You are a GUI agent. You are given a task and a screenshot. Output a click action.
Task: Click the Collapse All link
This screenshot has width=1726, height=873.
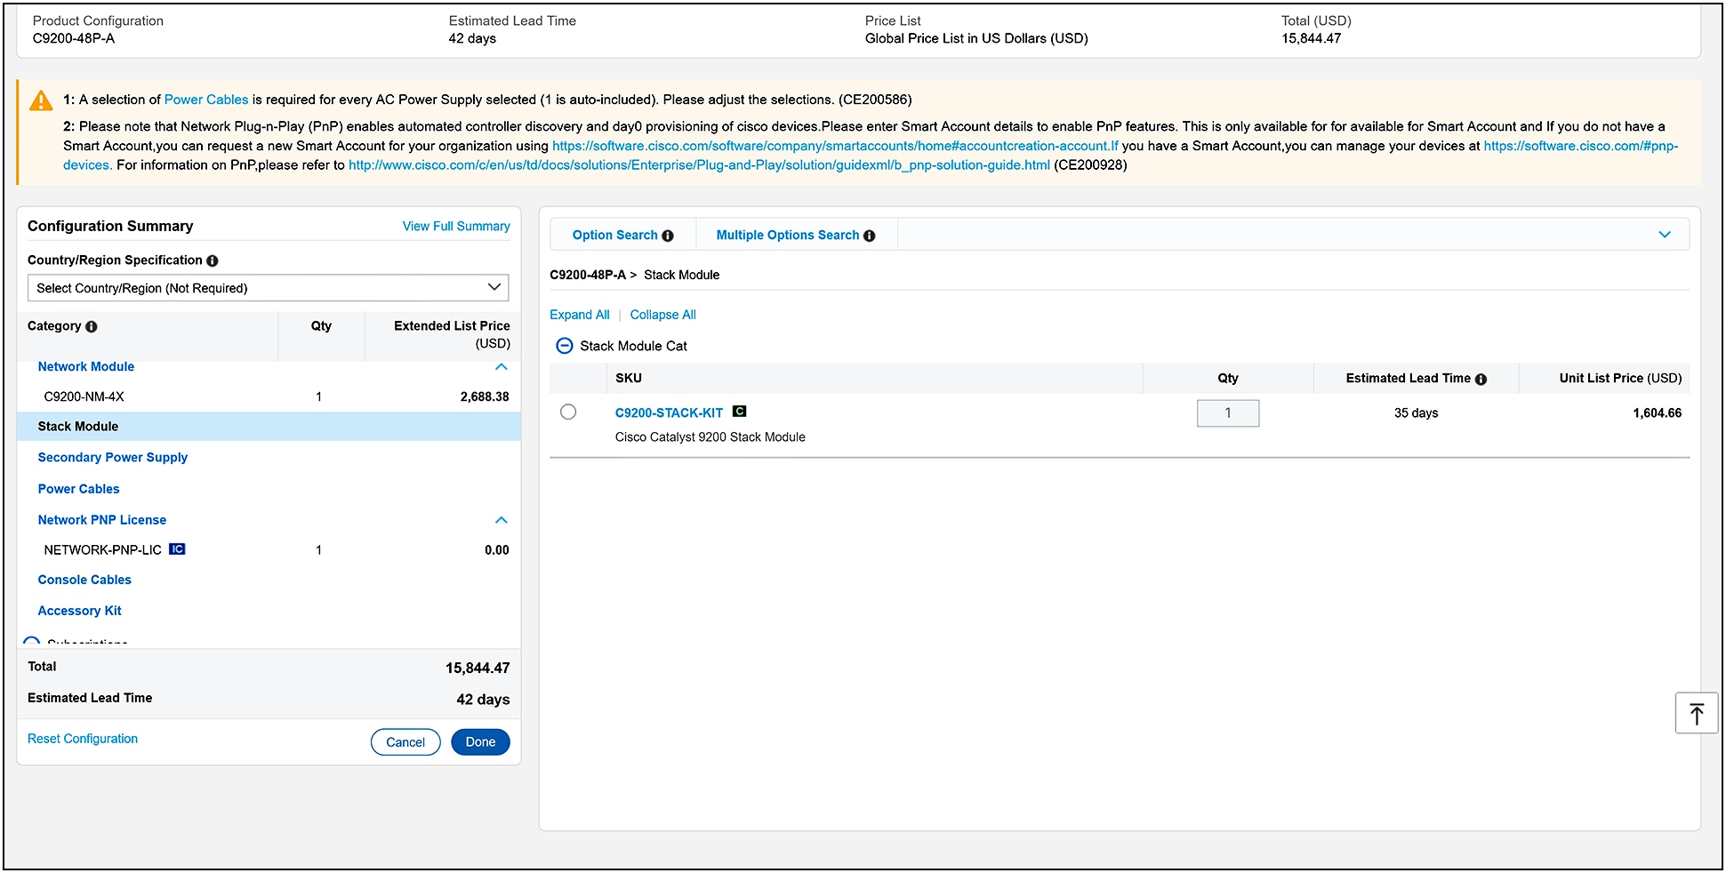tap(663, 315)
